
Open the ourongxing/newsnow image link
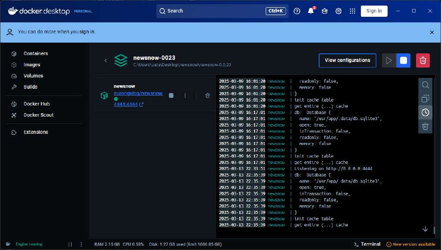coord(138,93)
